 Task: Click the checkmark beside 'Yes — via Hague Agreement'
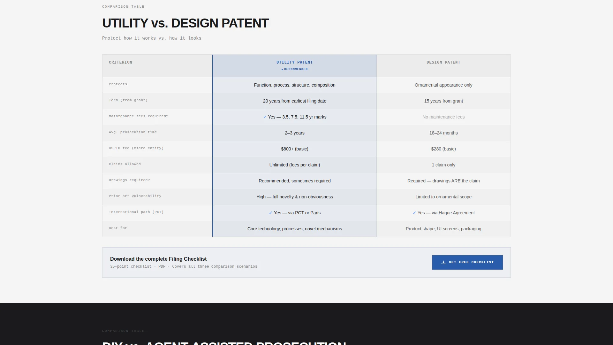pyautogui.click(x=414, y=213)
